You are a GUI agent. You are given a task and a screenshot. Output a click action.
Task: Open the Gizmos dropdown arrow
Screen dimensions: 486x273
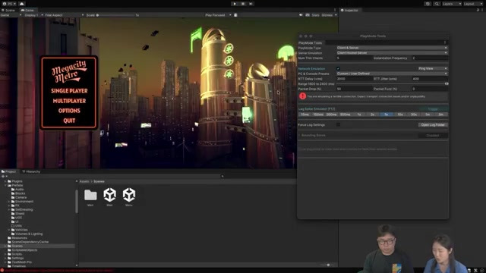pos(336,15)
